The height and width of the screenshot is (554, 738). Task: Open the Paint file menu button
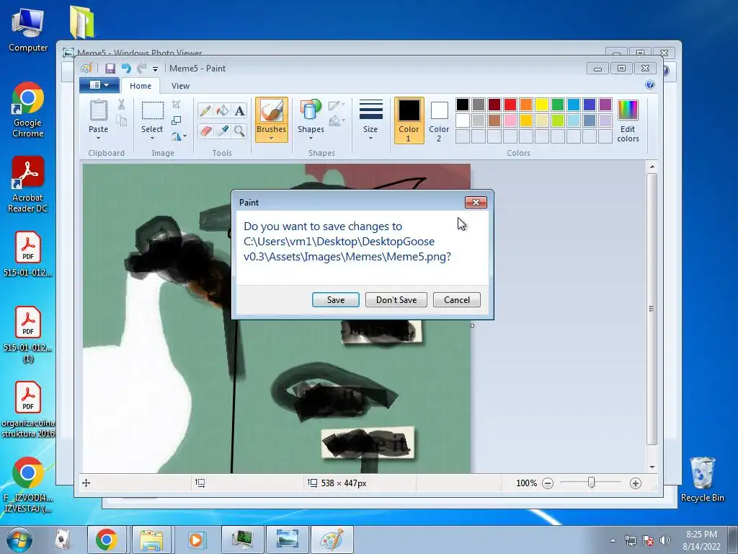(99, 85)
